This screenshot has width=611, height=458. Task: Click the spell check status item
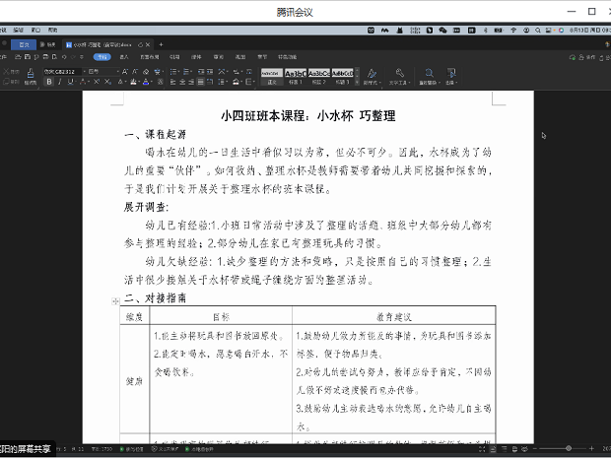[131, 449]
